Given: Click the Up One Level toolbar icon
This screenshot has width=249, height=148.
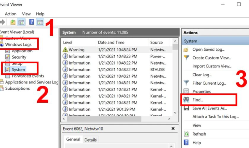Looking at the screenshot, I should tap(13, 22).
